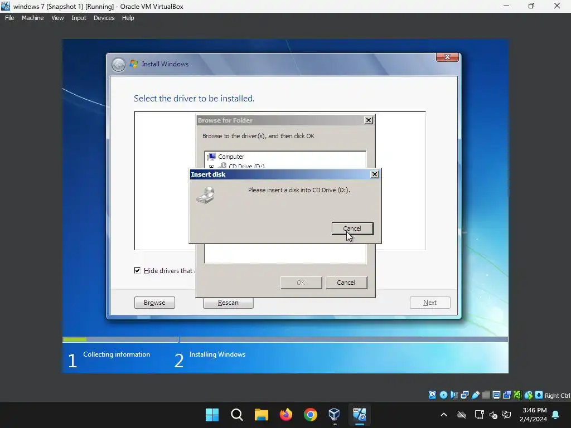This screenshot has height=428, width=571.
Task: Click the 'Please insert a disk' message text
Action: coord(299,190)
